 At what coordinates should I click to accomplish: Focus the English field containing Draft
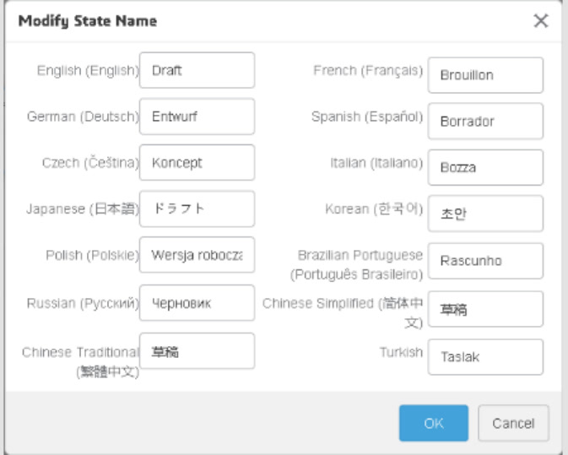point(197,71)
